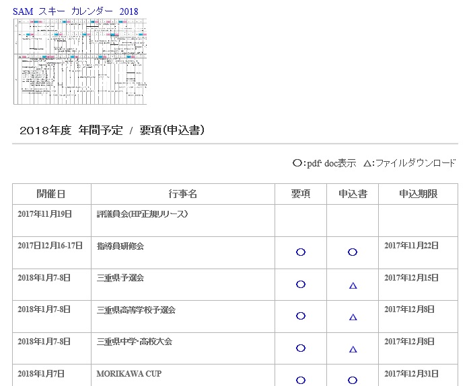Click the 申込期限 column header
The width and height of the screenshot is (469, 386).
(418, 194)
